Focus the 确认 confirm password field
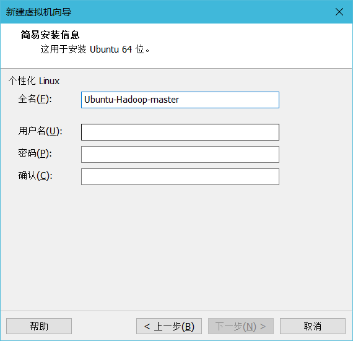 pos(180,176)
